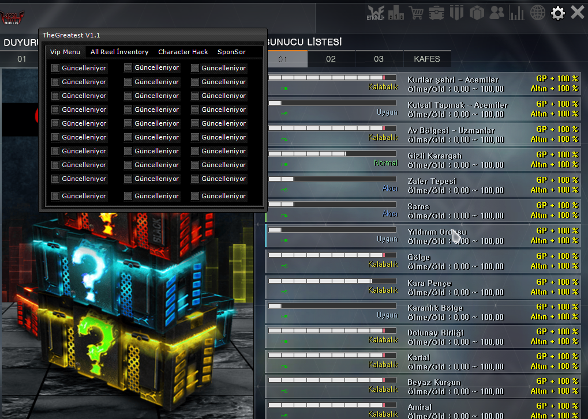Open the Character Hack tab

click(x=183, y=52)
